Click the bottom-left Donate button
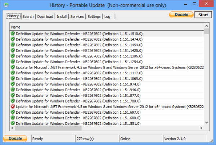The width and height of the screenshot is (216, 145). [x=15, y=139]
